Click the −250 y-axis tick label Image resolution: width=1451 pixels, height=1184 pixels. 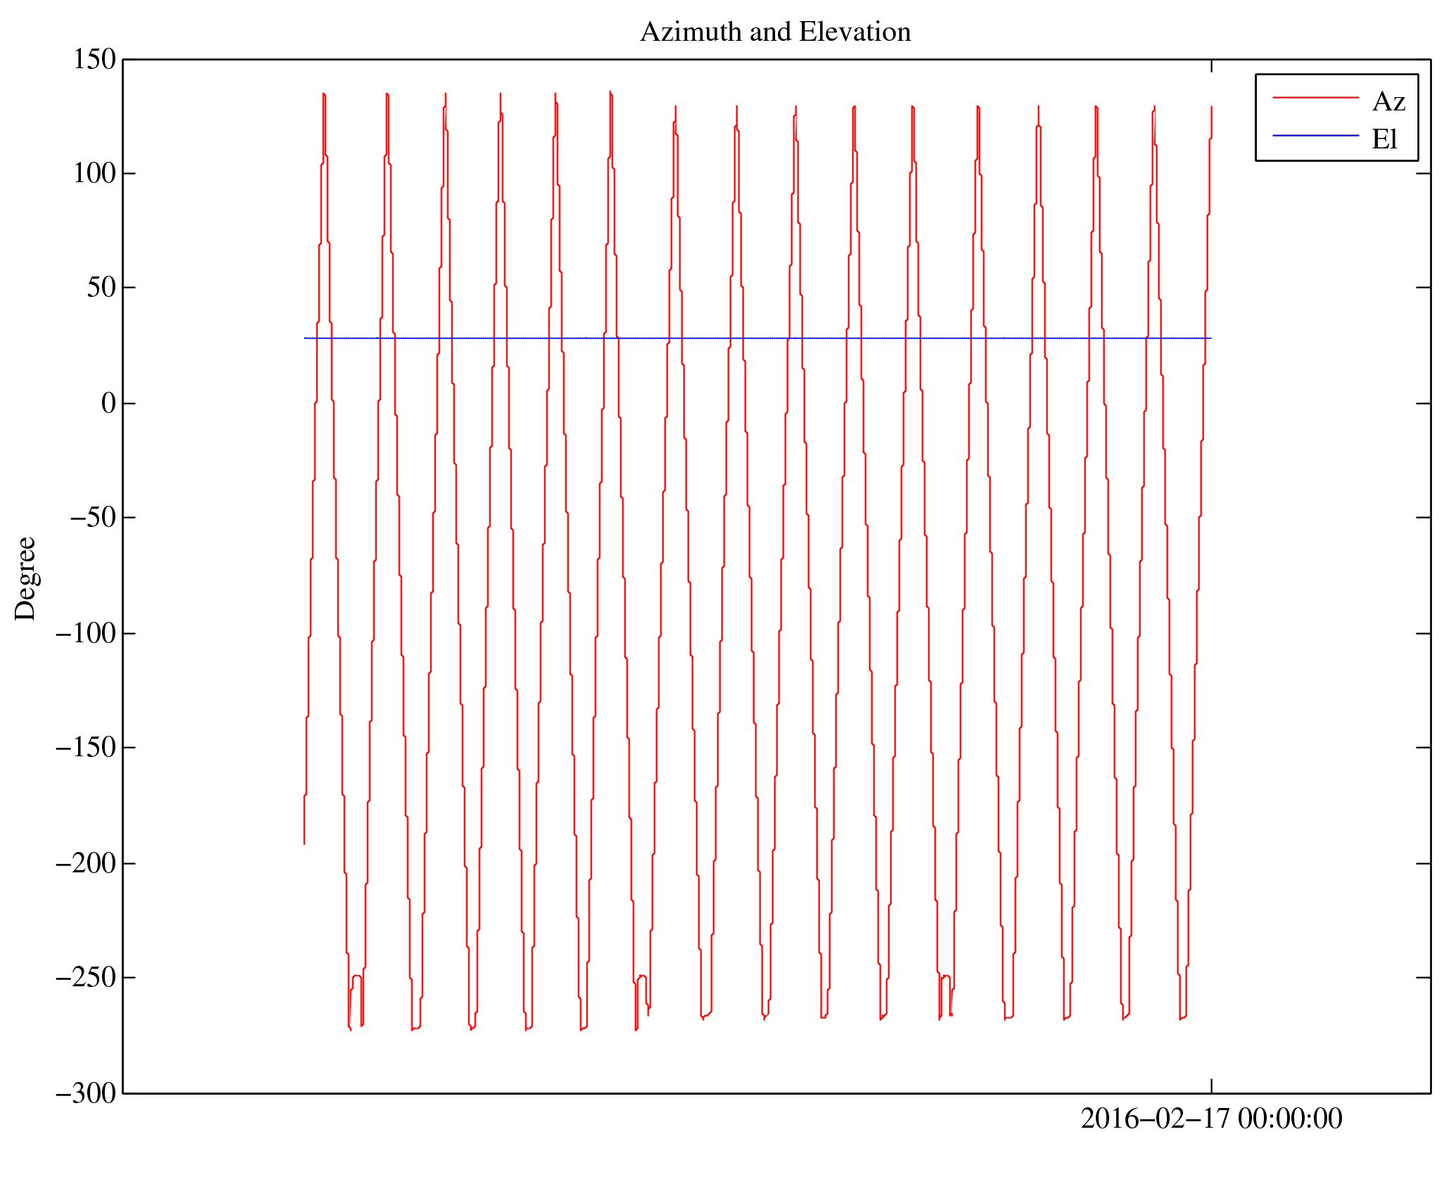[x=85, y=977]
